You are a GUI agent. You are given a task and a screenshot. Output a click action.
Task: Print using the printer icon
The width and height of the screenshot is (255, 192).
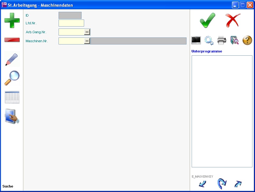pos(222,40)
